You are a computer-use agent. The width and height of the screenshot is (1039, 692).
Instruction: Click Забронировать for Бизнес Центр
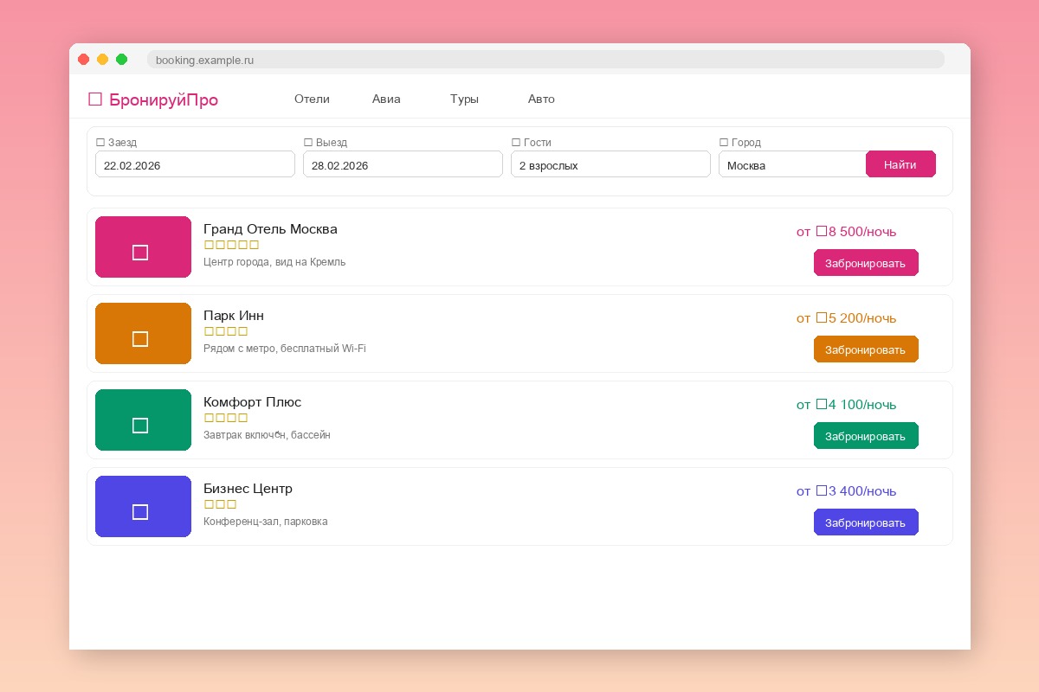866,522
